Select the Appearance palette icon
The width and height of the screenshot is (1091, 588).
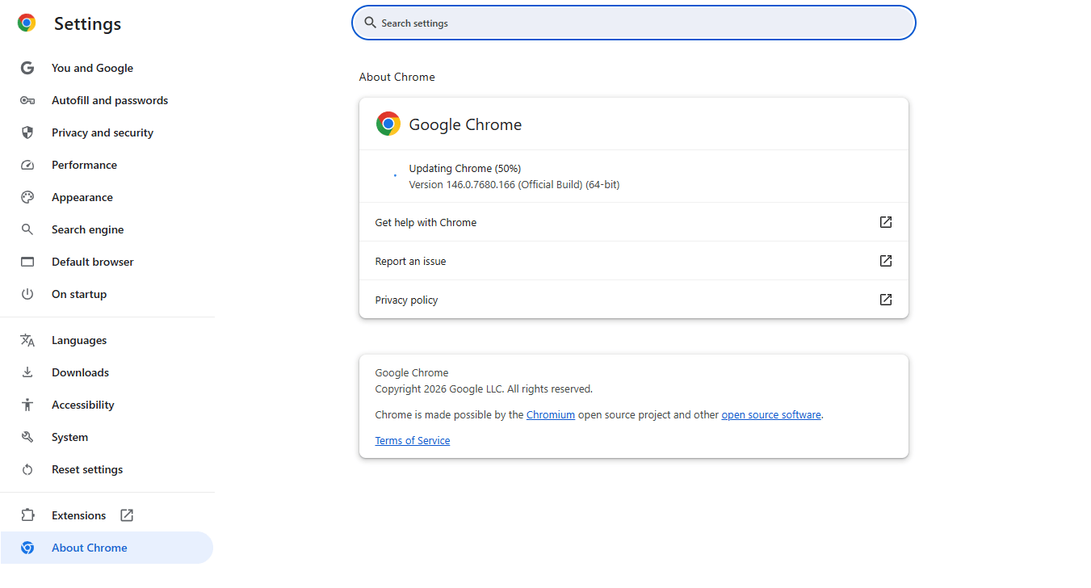[27, 197]
